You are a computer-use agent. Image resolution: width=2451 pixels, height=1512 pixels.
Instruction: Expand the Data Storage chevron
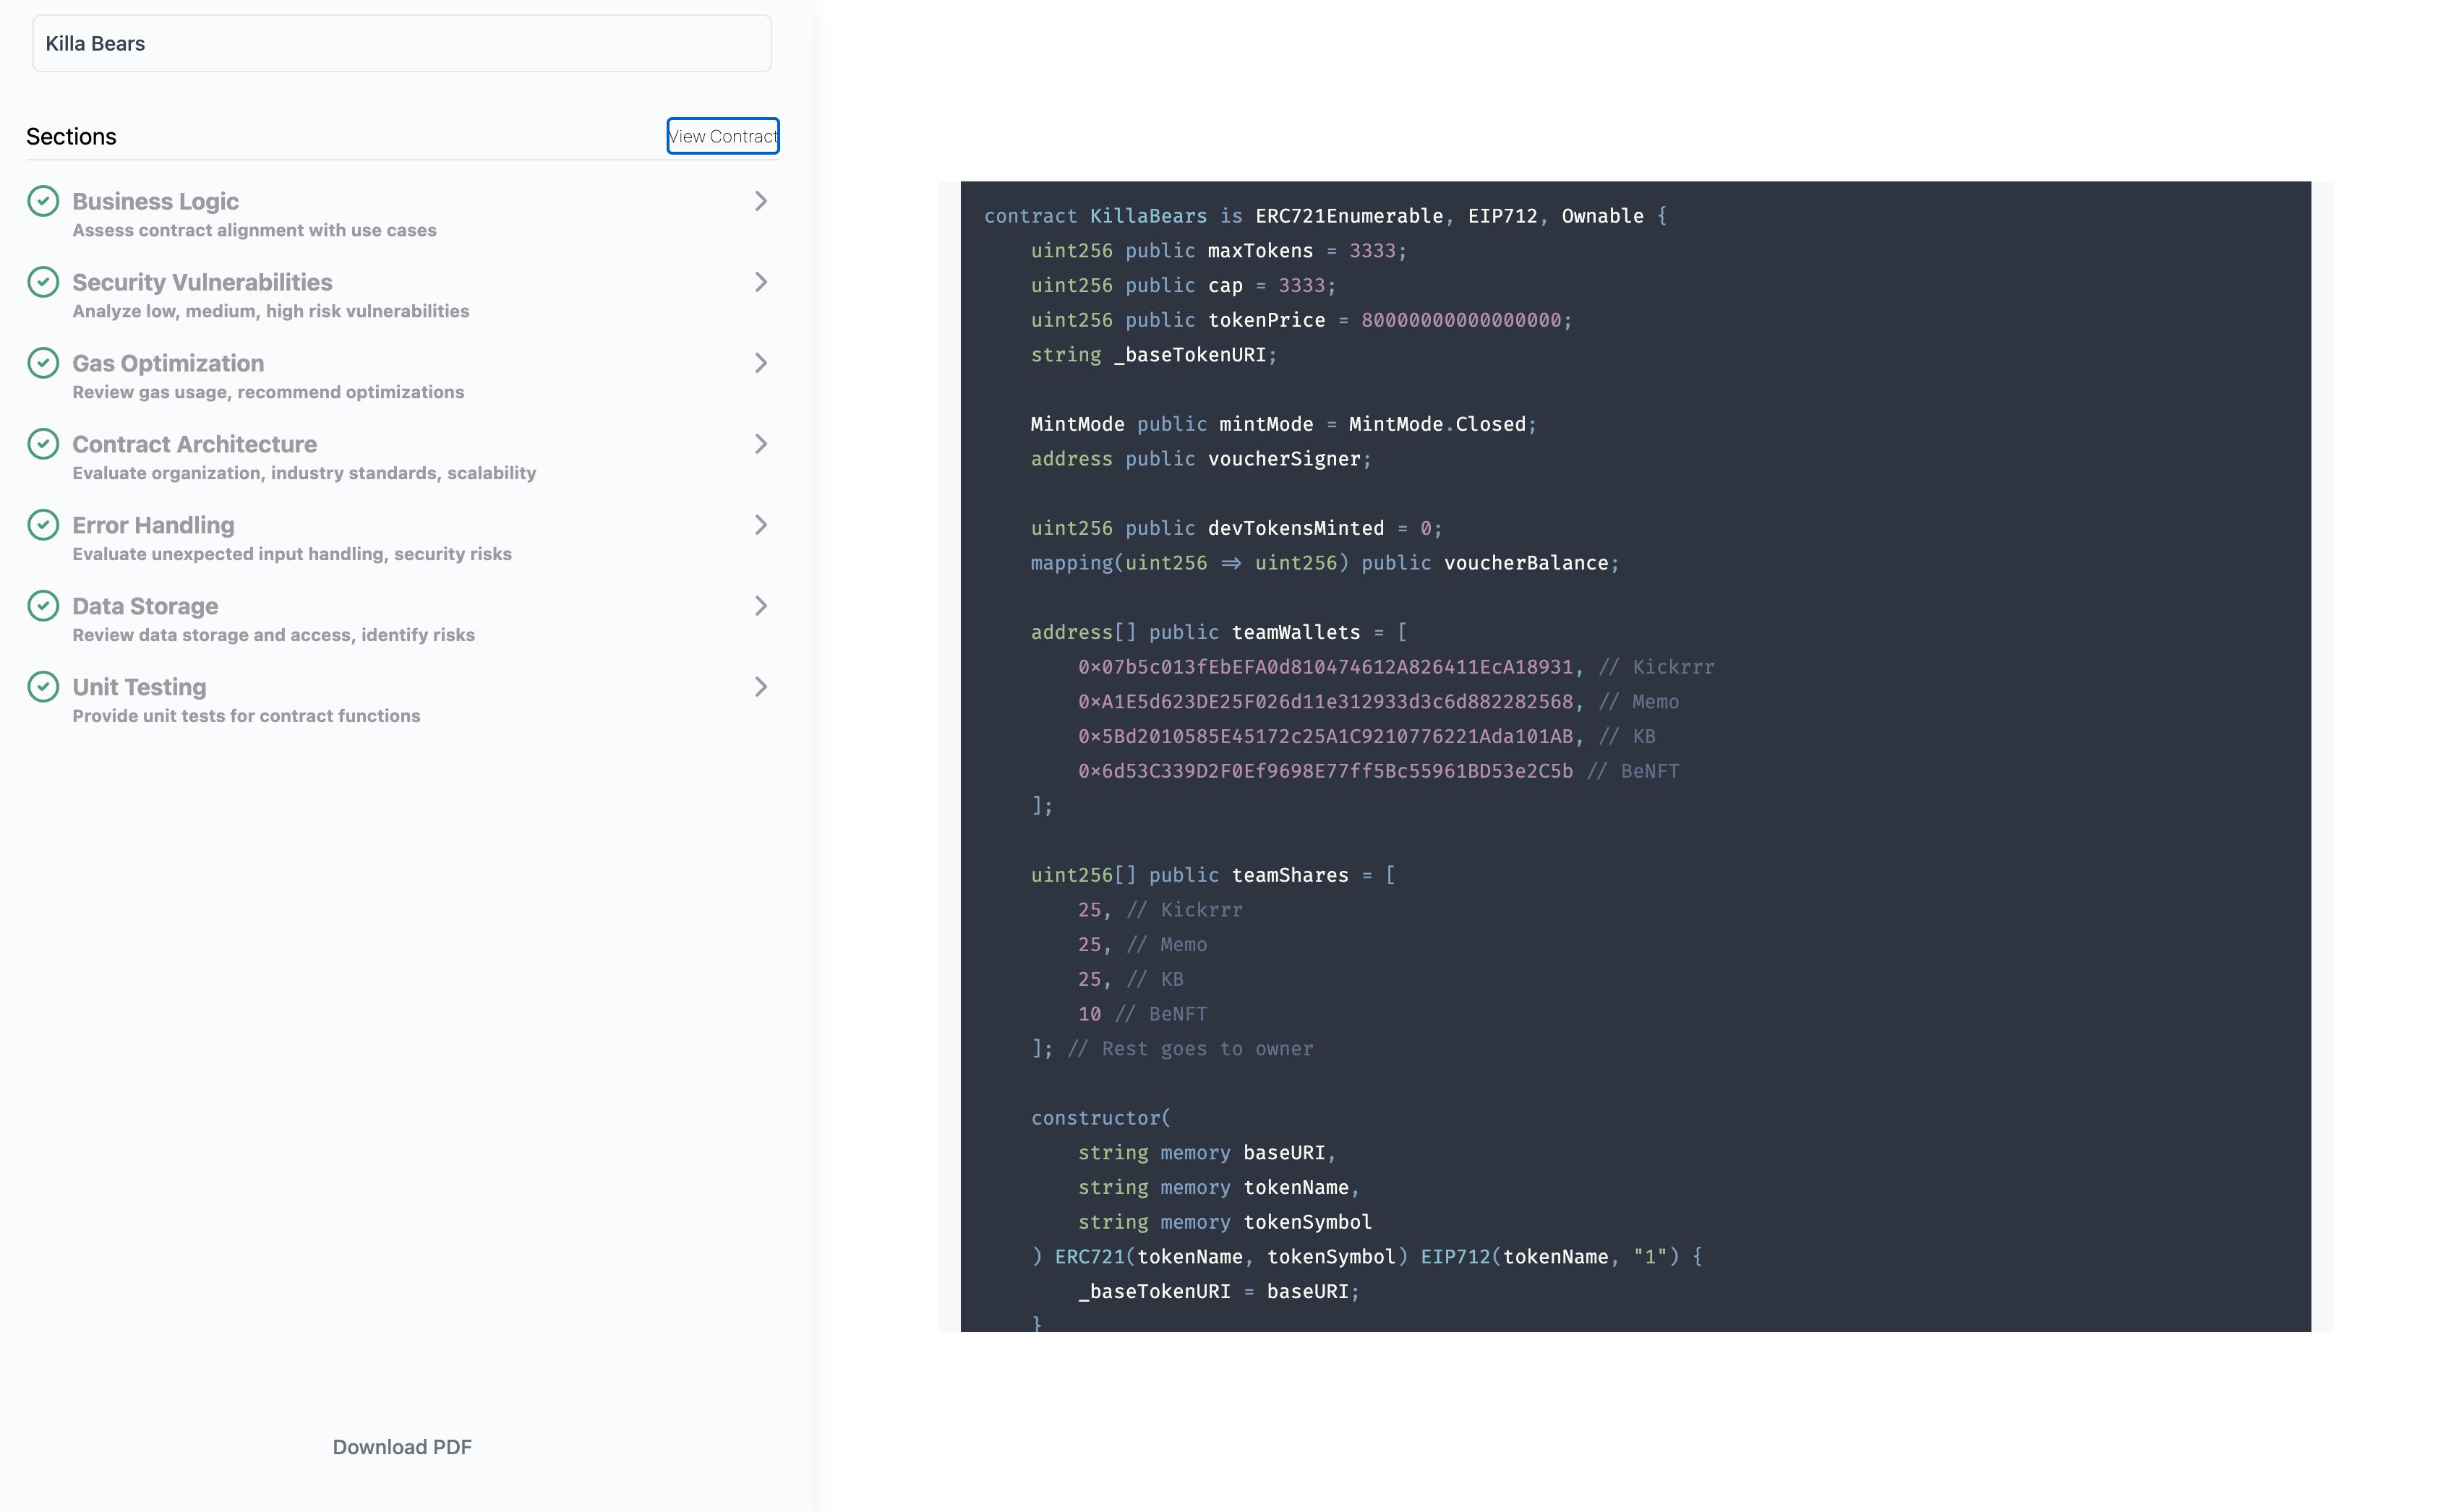coord(761,606)
